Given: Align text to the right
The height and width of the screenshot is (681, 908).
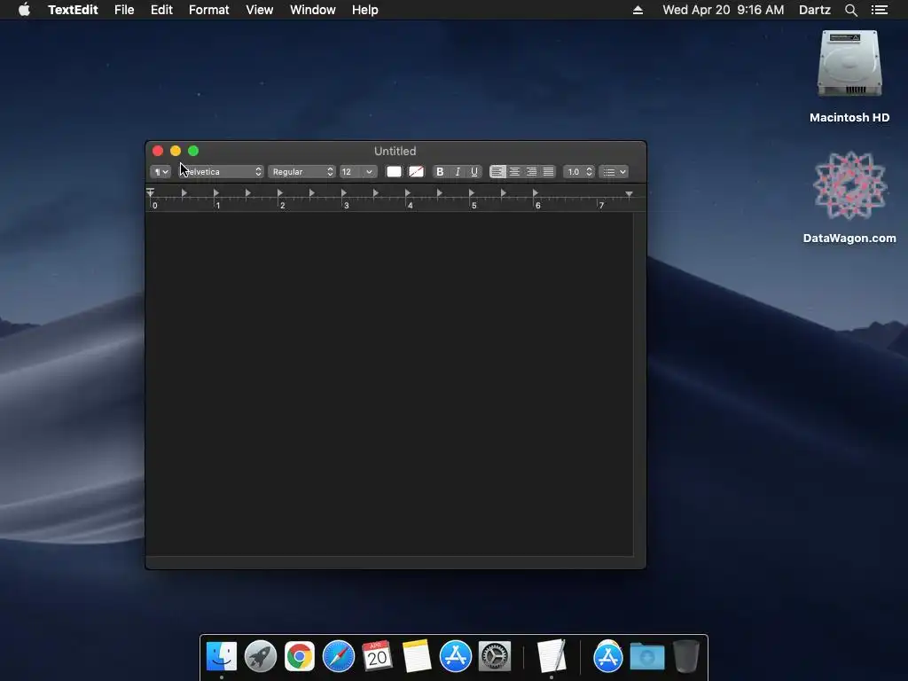Looking at the screenshot, I should (531, 172).
